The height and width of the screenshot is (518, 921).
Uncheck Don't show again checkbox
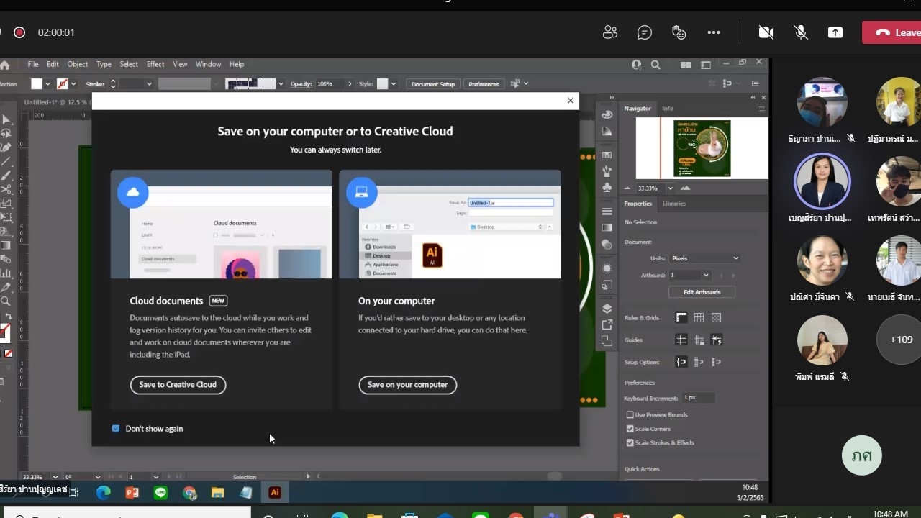pos(116,429)
